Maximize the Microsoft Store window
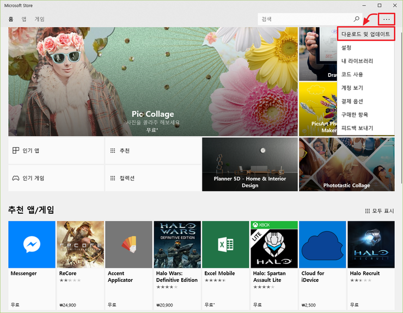This screenshot has width=403, height=313. tap(380, 5)
